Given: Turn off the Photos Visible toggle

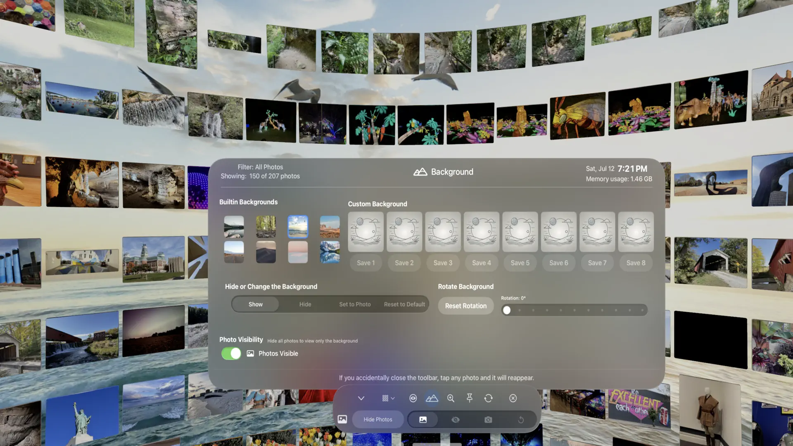Looking at the screenshot, I should click(231, 353).
